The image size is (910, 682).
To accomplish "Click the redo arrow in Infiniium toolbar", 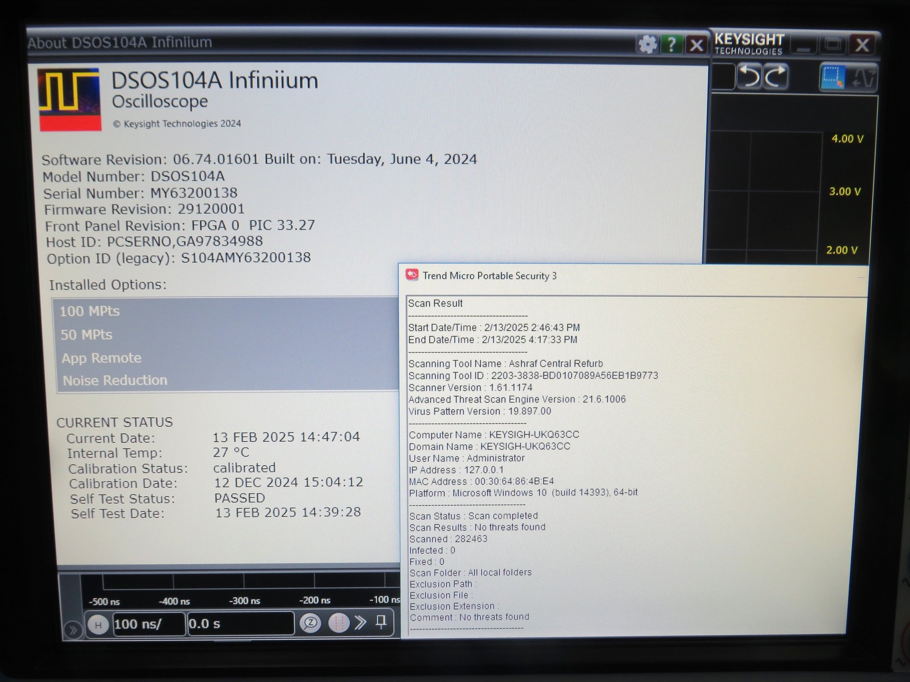I will 775,76.
